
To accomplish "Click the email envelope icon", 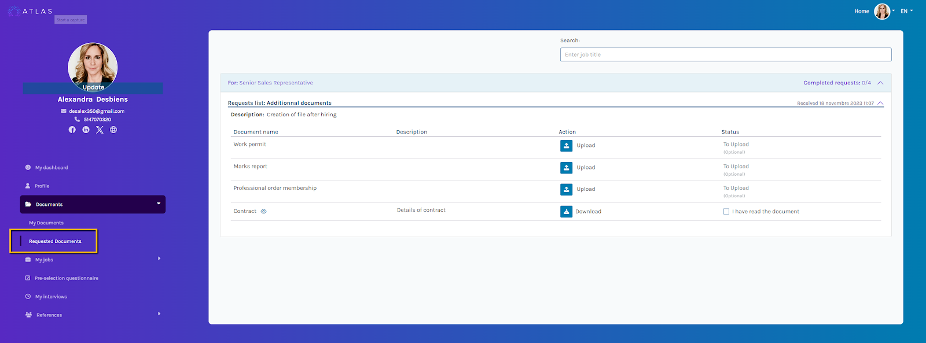I will [64, 111].
